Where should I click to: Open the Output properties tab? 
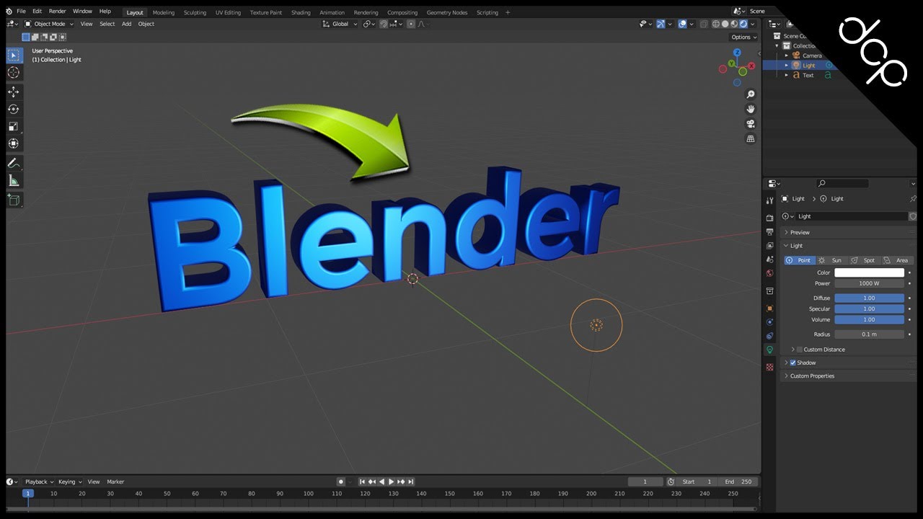[x=769, y=232]
